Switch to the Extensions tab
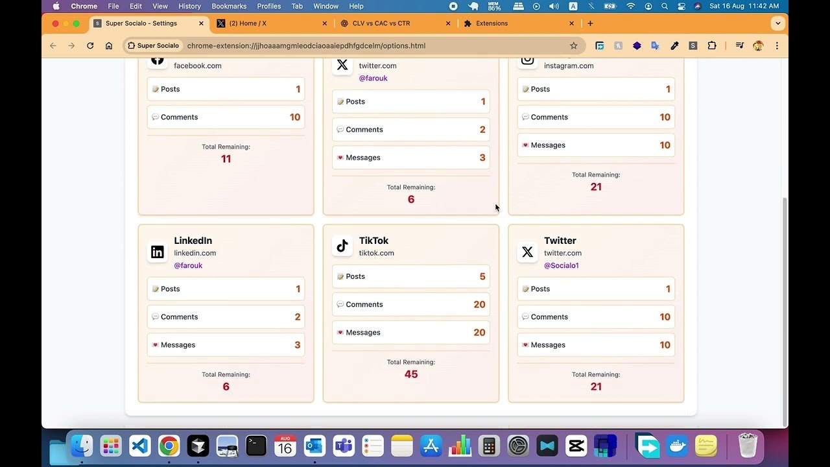This screenshot has width=830, height=467. 519,23
